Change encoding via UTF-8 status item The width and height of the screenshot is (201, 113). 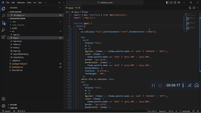point(171,111)
